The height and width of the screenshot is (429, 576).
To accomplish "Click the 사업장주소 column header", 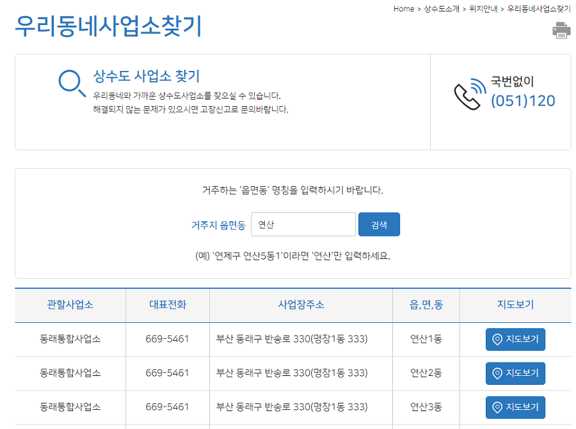I will point(300,306).
